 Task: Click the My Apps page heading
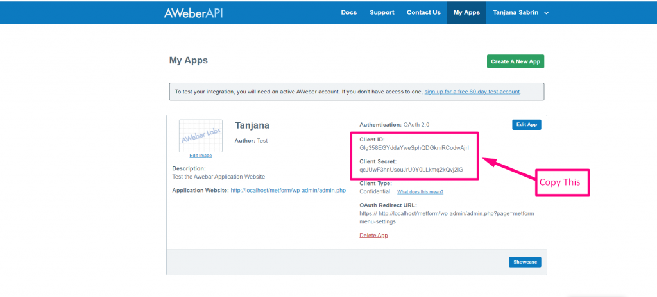coord(189,60)
